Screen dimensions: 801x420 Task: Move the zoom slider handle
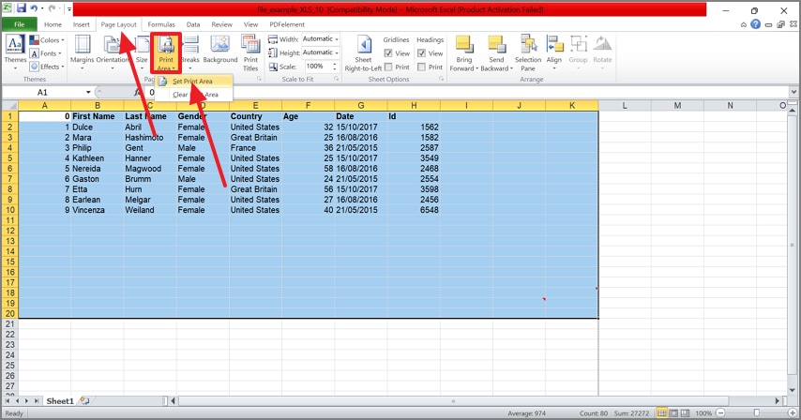tap(757, 412)
